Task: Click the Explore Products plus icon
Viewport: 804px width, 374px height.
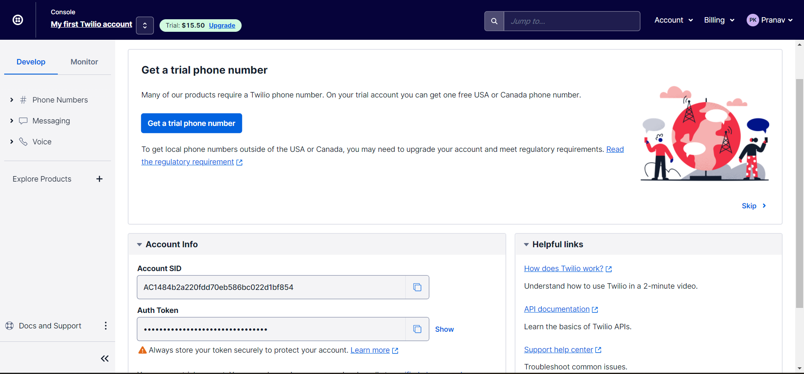Action: 99,179
